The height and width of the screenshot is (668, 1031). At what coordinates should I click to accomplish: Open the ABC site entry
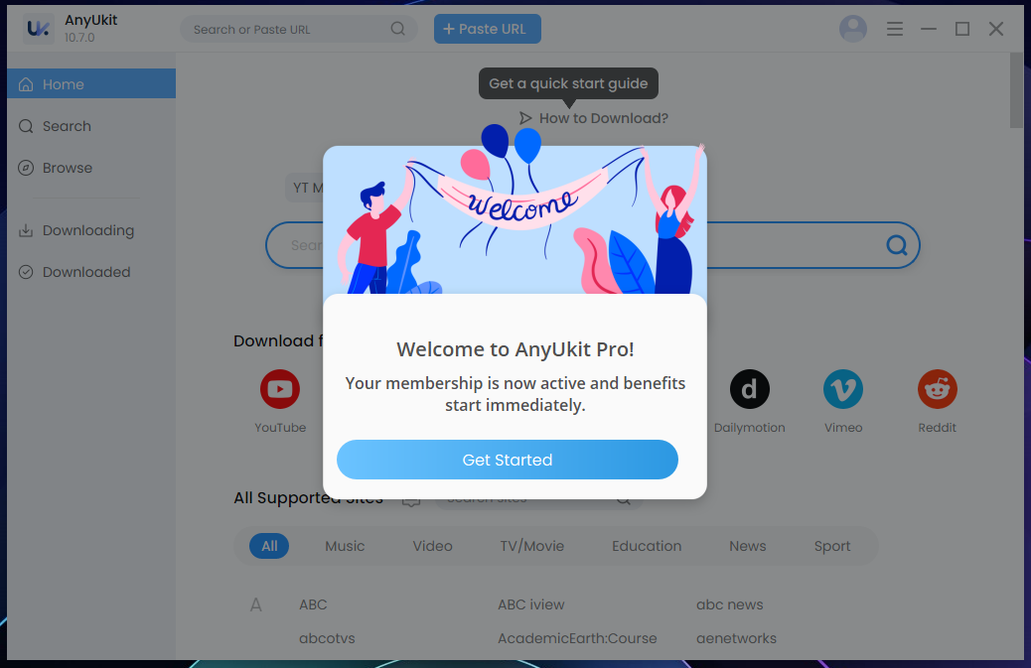pyautogui.click(x=313, y=604)
